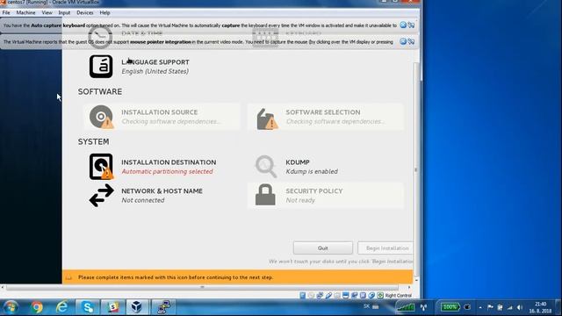Open VirtualBox File menu
562x316 pixels.
coord(6,12)
